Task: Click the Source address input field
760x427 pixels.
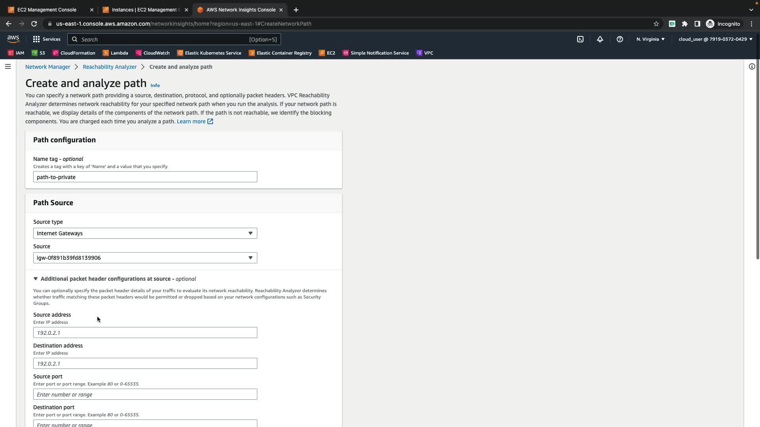Action: click(145, 333)
